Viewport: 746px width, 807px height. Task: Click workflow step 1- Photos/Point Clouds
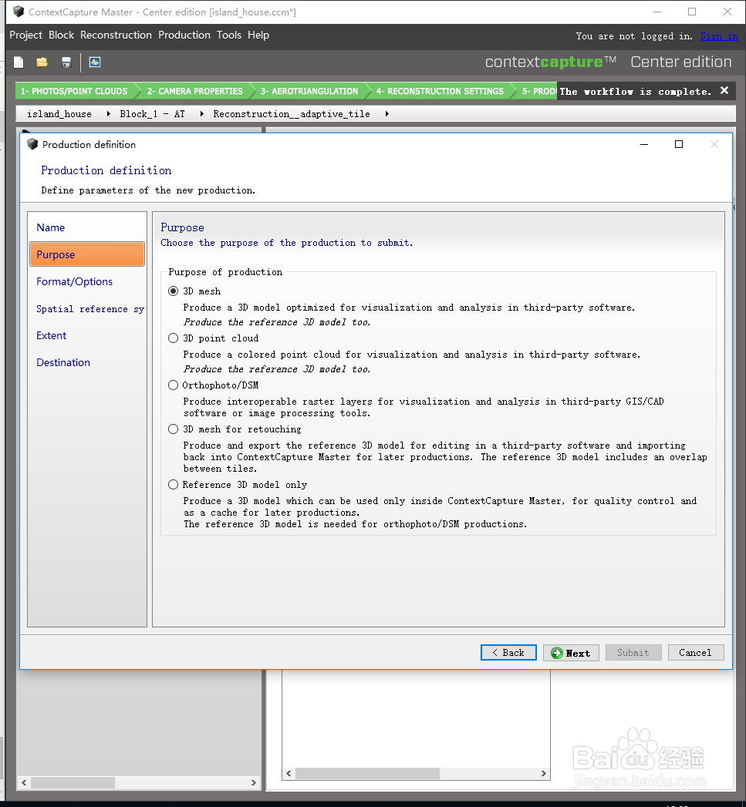pos(75,91)
